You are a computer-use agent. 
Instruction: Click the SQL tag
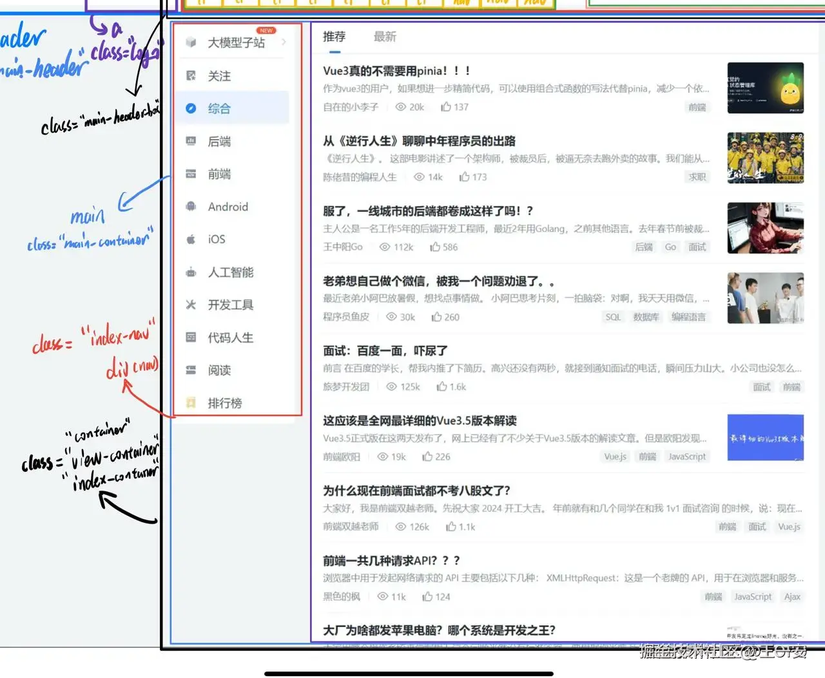point(613,317)
